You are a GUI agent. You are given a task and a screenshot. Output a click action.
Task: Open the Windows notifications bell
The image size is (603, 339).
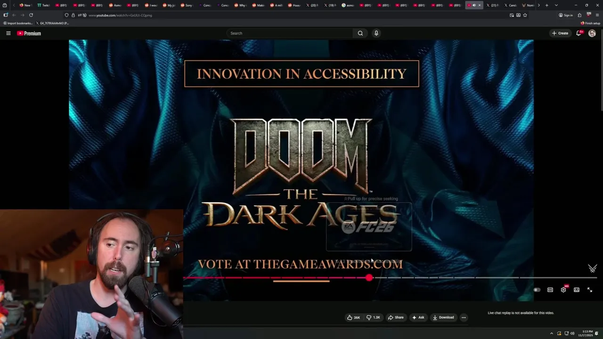point(597,333)
